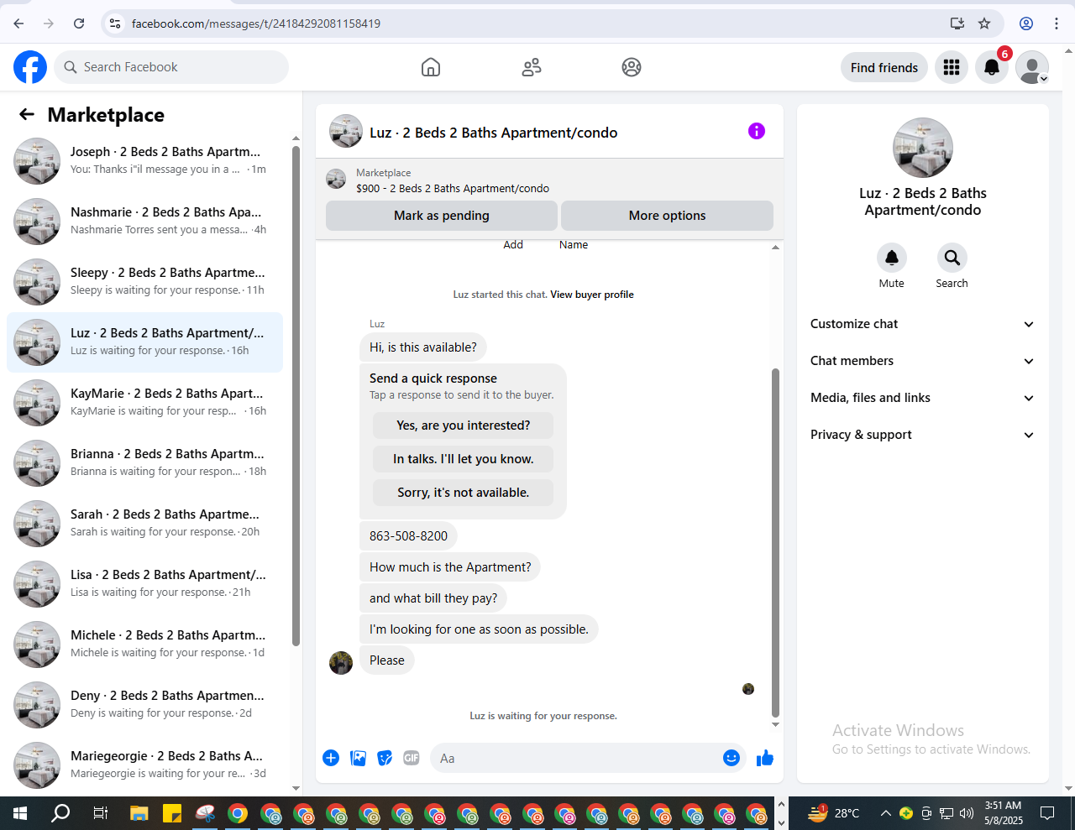Image resolution: width=1075 pixels, height=830 pixels.
Task: Send a thumbs-up like
Action: pos(765,758)
